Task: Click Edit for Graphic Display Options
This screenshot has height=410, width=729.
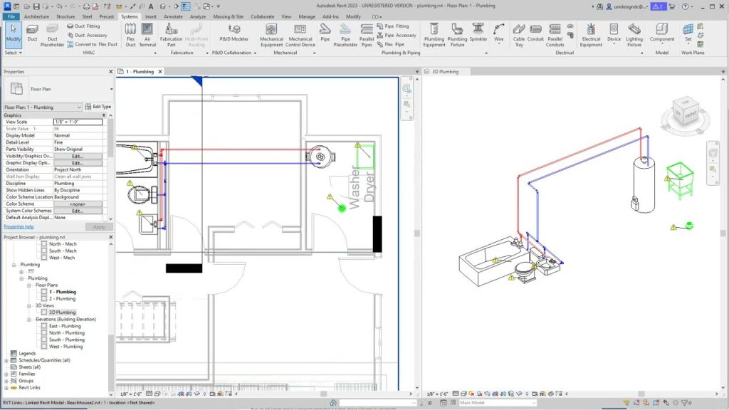Action: tap(78, 163)
